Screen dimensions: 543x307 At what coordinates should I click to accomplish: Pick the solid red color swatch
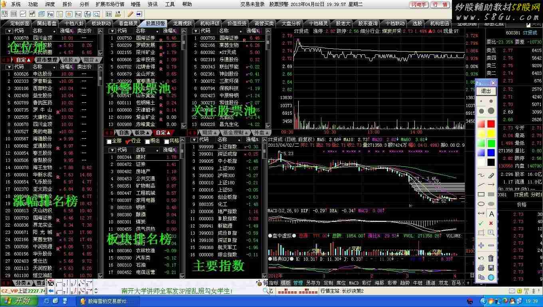pos(491,124)
